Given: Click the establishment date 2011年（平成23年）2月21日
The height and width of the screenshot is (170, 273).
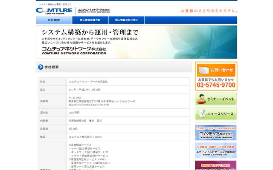Looking at the screenshot, I should click(84, 90).
